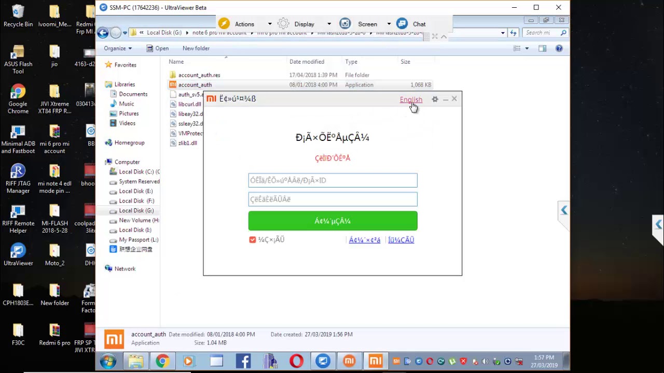Open address bar history dropdown
664x373 pixels.
[503, 33]
